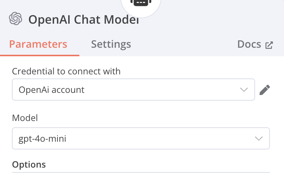
Task: Click the orange underline beneath Parameters
Action: tap(40, 55)
